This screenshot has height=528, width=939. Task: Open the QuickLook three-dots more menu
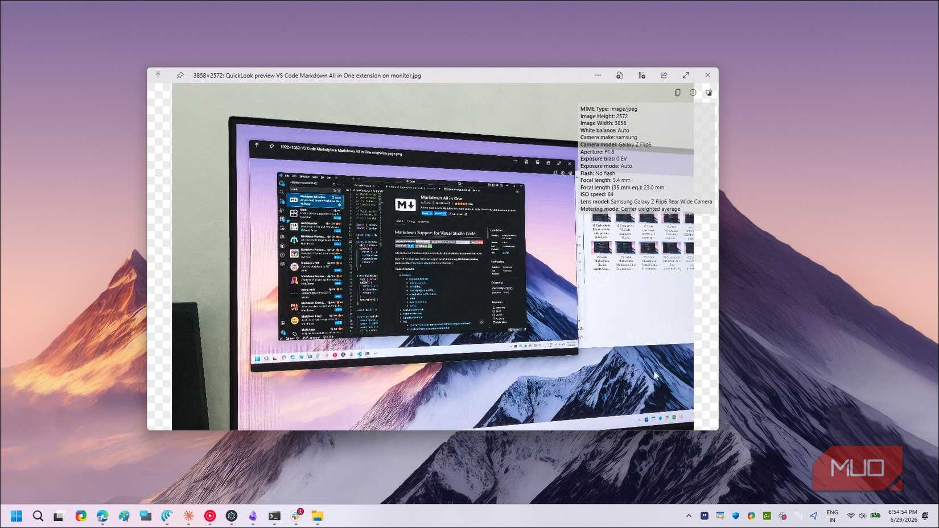point(598,75)
